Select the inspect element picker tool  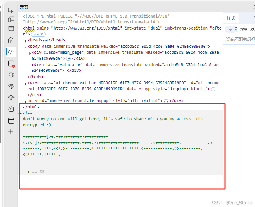11,10
